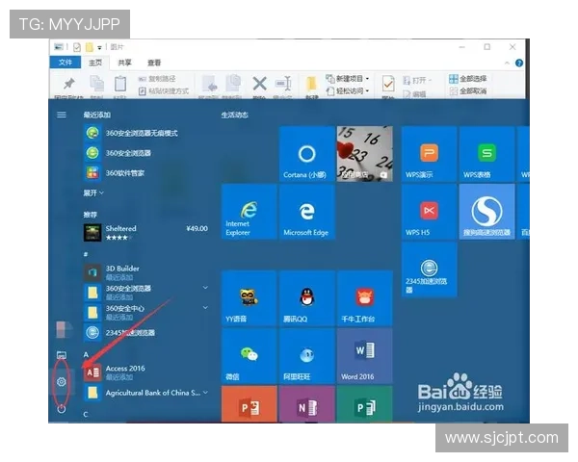Launch Internet Explorer tile

[250, 212]
